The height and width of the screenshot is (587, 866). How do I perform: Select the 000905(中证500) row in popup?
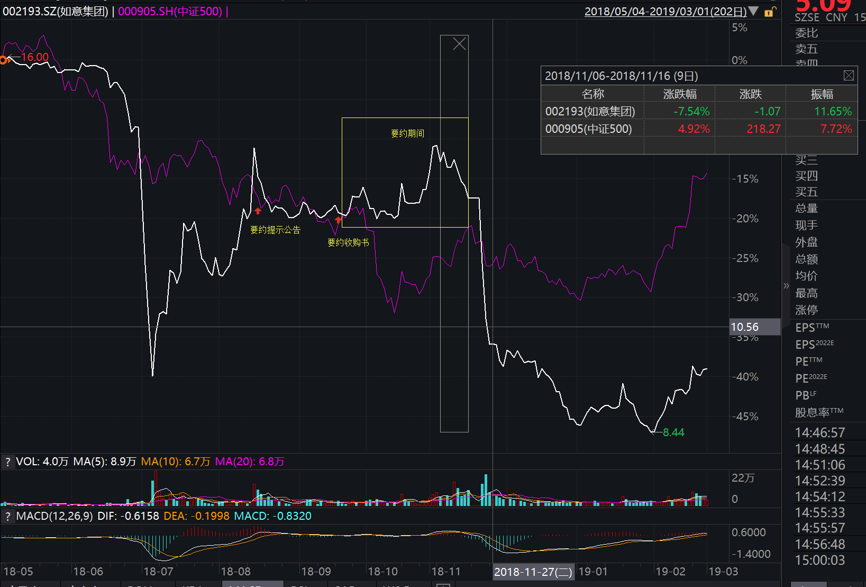pos(588,129)
